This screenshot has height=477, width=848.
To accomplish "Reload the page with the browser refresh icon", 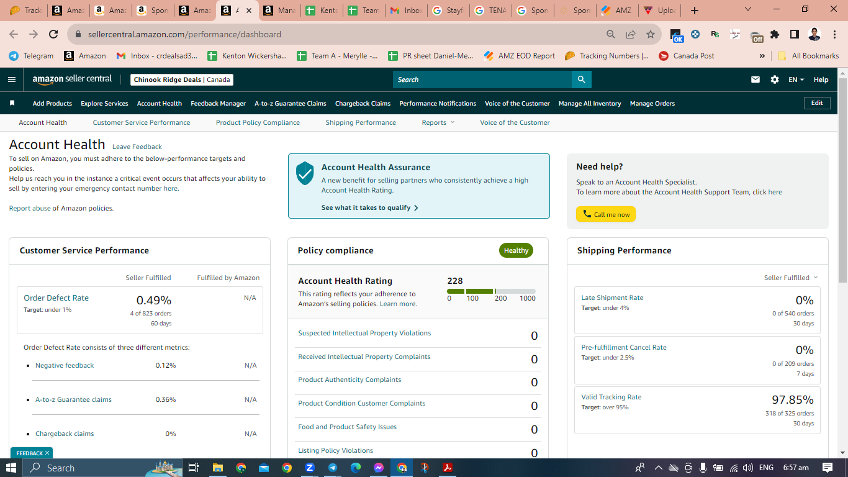I will (x=53, y=34).
